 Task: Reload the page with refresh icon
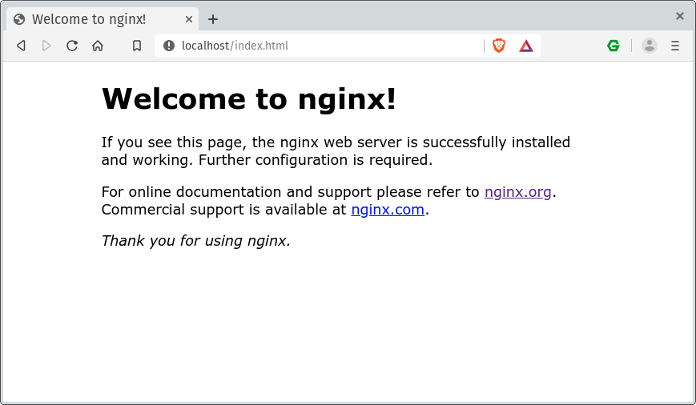[72, 46]
